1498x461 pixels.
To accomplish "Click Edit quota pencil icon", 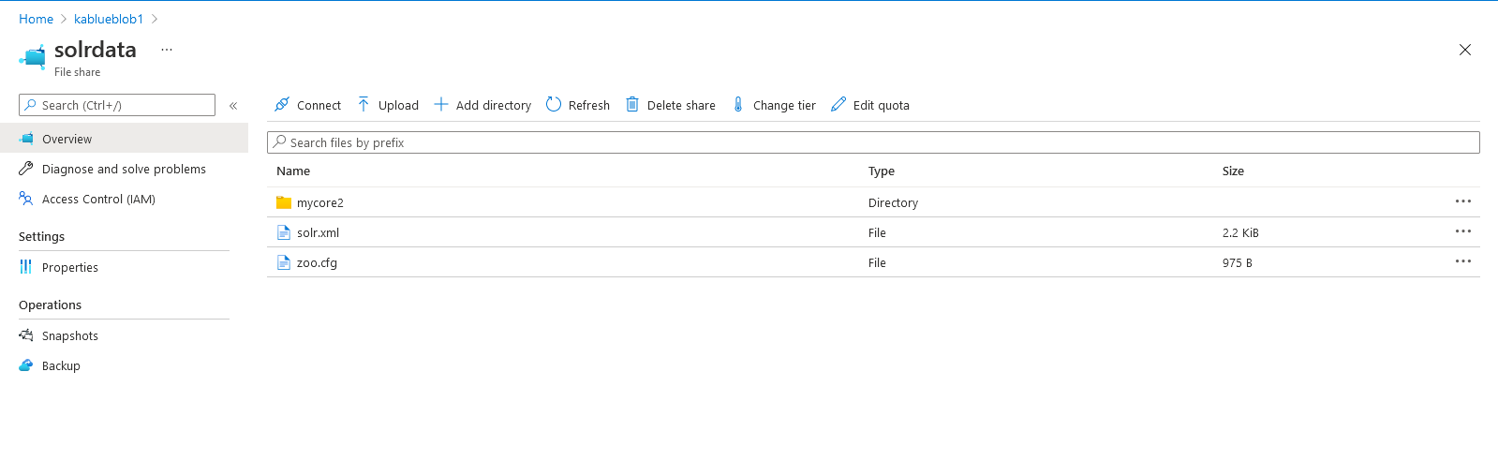I will (x=838, y=105).
